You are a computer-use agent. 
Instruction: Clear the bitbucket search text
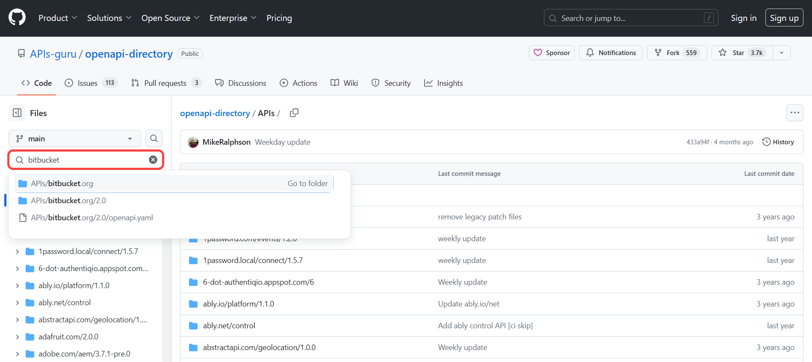tap(153, 160)
